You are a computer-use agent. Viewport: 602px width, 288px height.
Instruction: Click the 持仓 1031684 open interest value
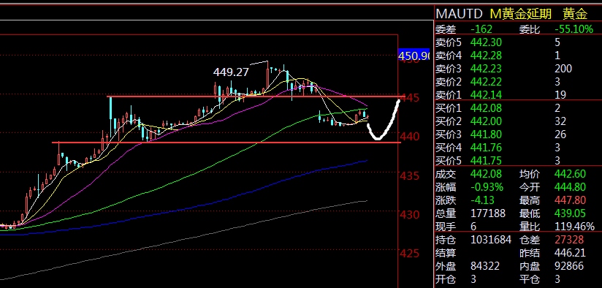click(x=491, y=240)
